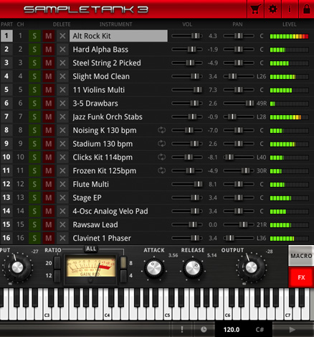
Task: Click the exclamation panic icon
Action: [182, 329]
